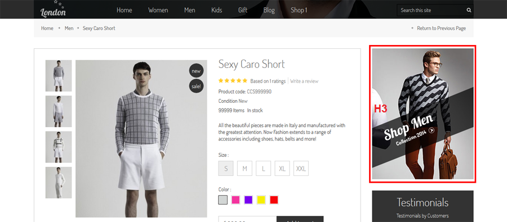Select size S option

point(226,169)
